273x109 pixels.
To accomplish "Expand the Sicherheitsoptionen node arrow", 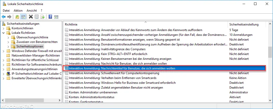I will click(8, 46).
